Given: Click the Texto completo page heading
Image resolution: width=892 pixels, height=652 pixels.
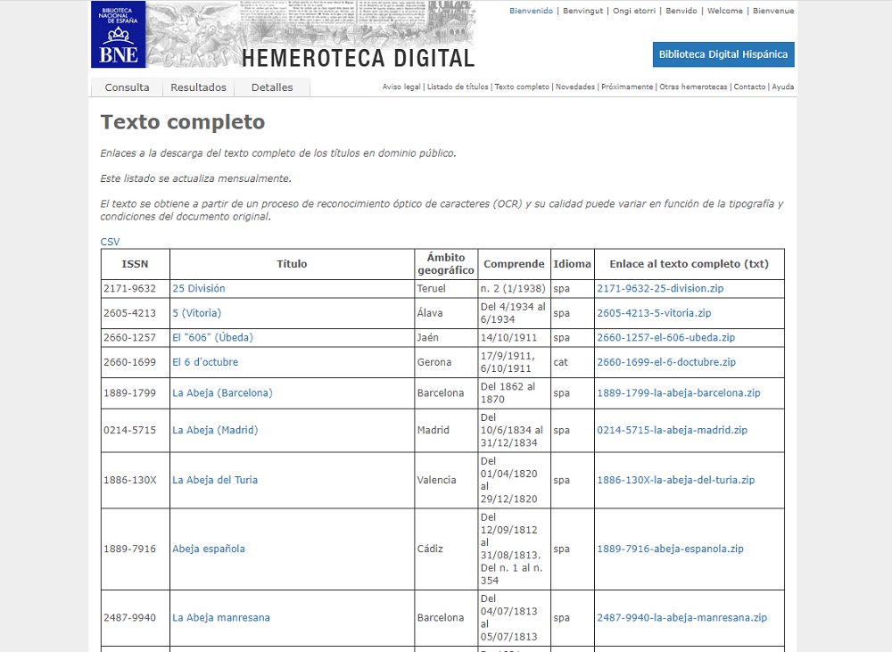Looking at the screenshot, I should (x=183, y=122).
